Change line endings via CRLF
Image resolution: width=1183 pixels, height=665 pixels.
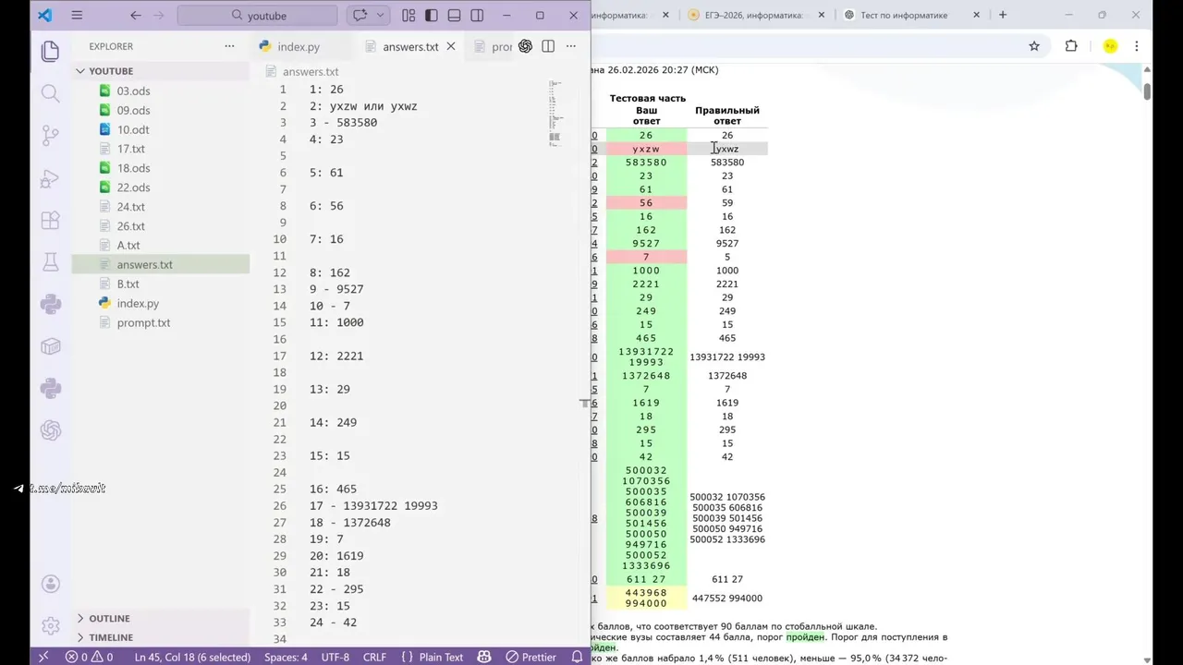coord(374,657)
